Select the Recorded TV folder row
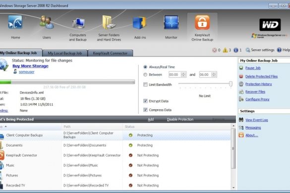This screenshot has height=193, width=290. coord(116,185)
